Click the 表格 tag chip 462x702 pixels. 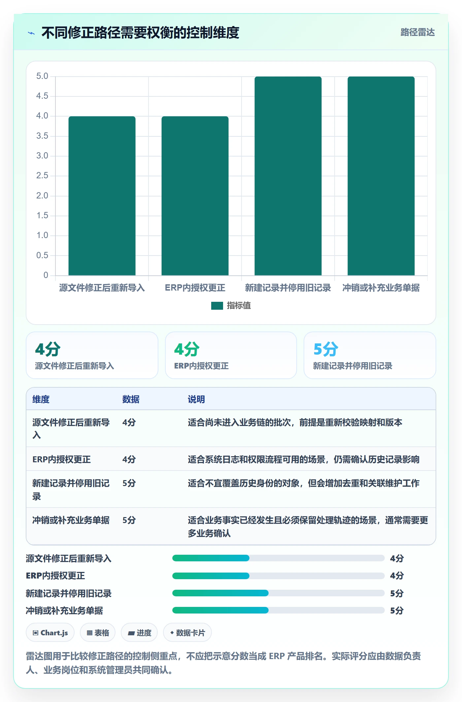pyautogui.click(x=98, y=633)
